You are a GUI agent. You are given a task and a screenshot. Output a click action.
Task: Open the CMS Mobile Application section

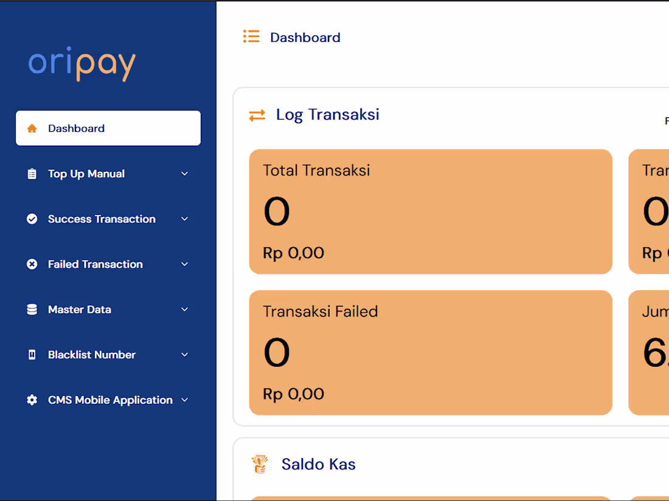tap(184, 400)
